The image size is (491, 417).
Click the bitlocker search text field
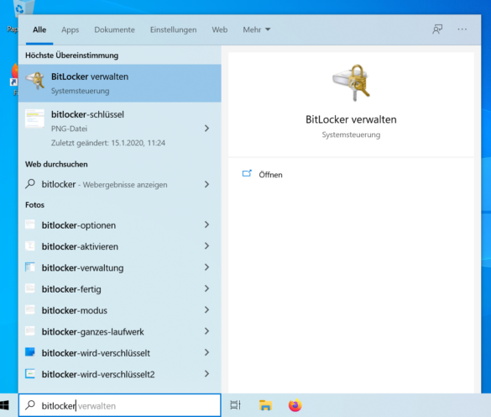[120, 405]
